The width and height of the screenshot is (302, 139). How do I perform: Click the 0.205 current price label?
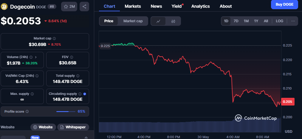point(288,102)
